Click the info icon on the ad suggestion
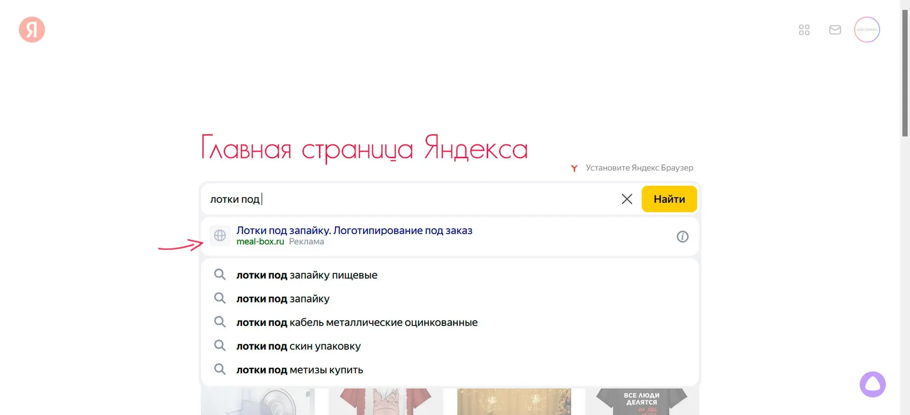 [682, 237]
